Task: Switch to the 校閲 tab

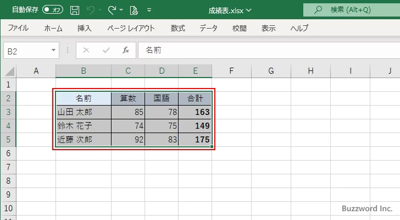Action: [x=240, y=28]
